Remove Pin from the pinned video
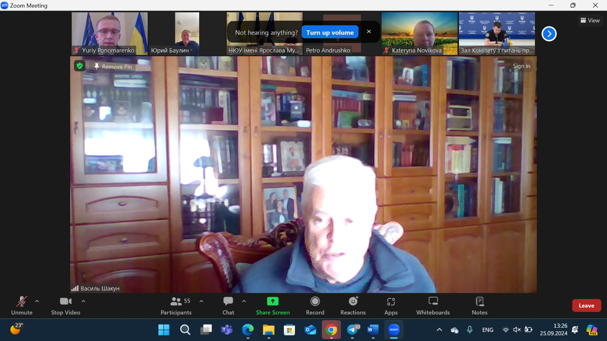The height and width of the screenshot is (341, 607). tap(113, 67)
